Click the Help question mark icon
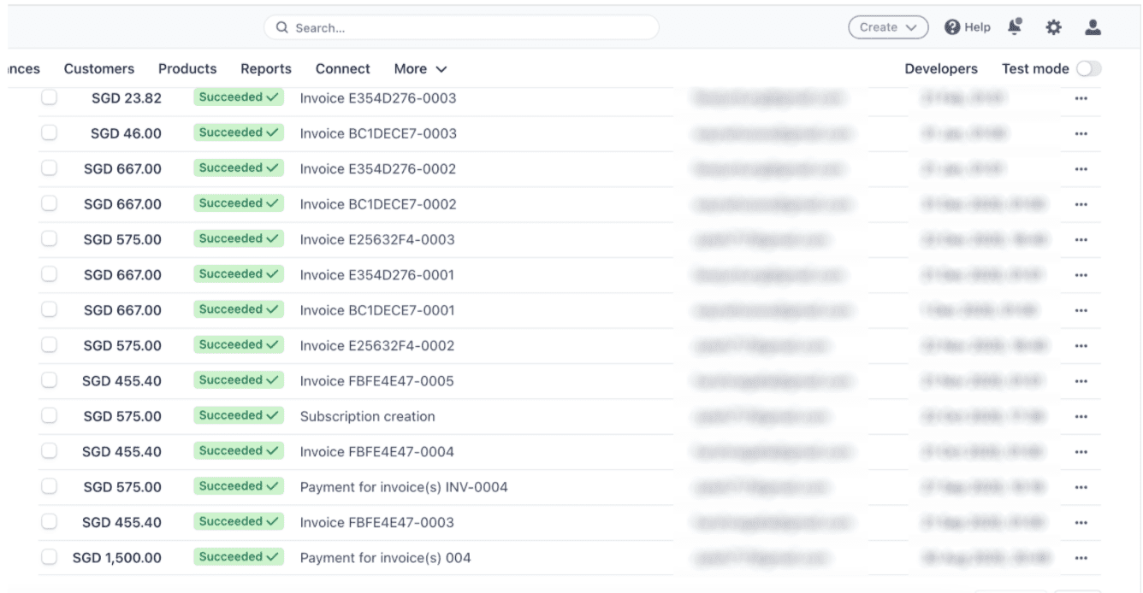 click(x=951, y=27)
